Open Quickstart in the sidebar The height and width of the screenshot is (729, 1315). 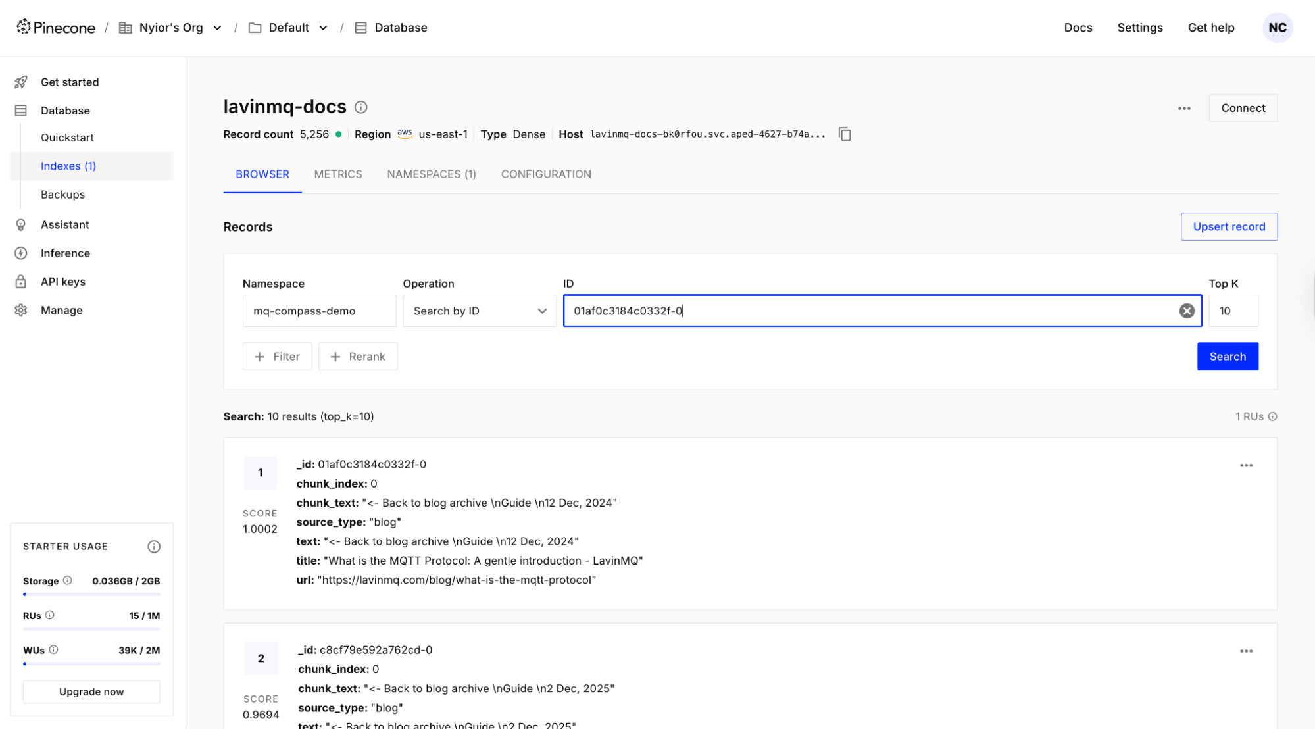click(x=67, y=138)
